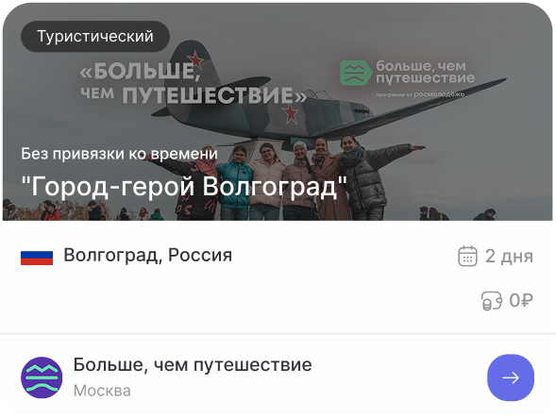556x418 pixels.
Task: Click the purple arrow button
Action: pos(511,377)
